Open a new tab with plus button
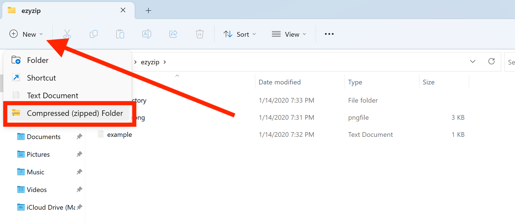This screenshot has height=224, width=515. [148, 10]
